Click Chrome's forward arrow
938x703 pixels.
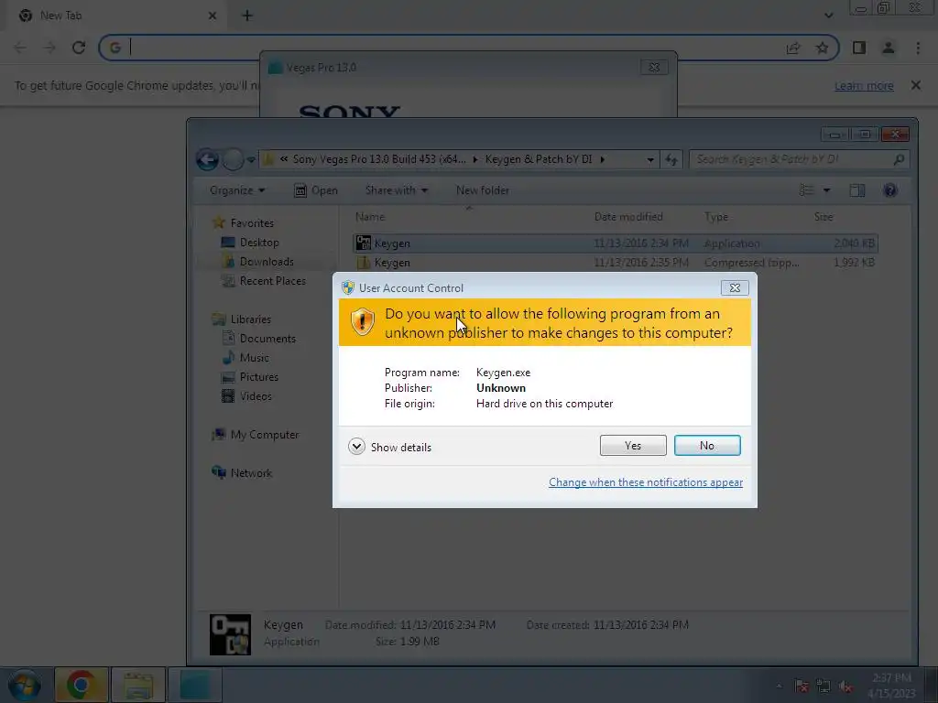[x=49, y=48]
